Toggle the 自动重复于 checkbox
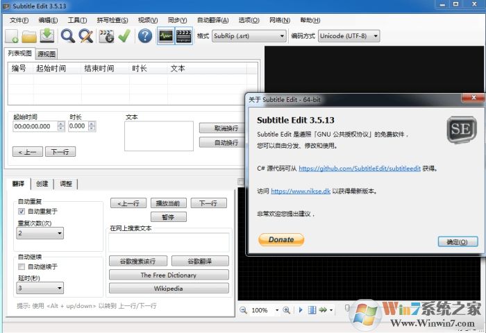 22,211
